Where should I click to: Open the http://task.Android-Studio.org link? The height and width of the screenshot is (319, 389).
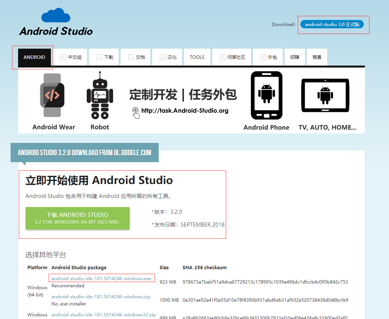[x=185, y=111]
